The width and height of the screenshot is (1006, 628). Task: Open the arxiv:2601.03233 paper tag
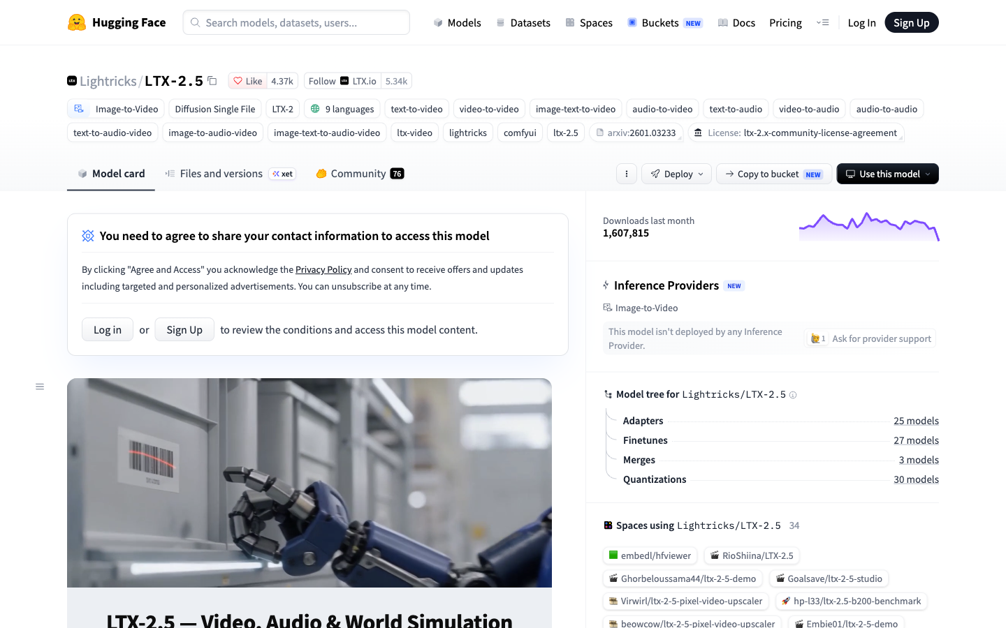click(636, 133)
